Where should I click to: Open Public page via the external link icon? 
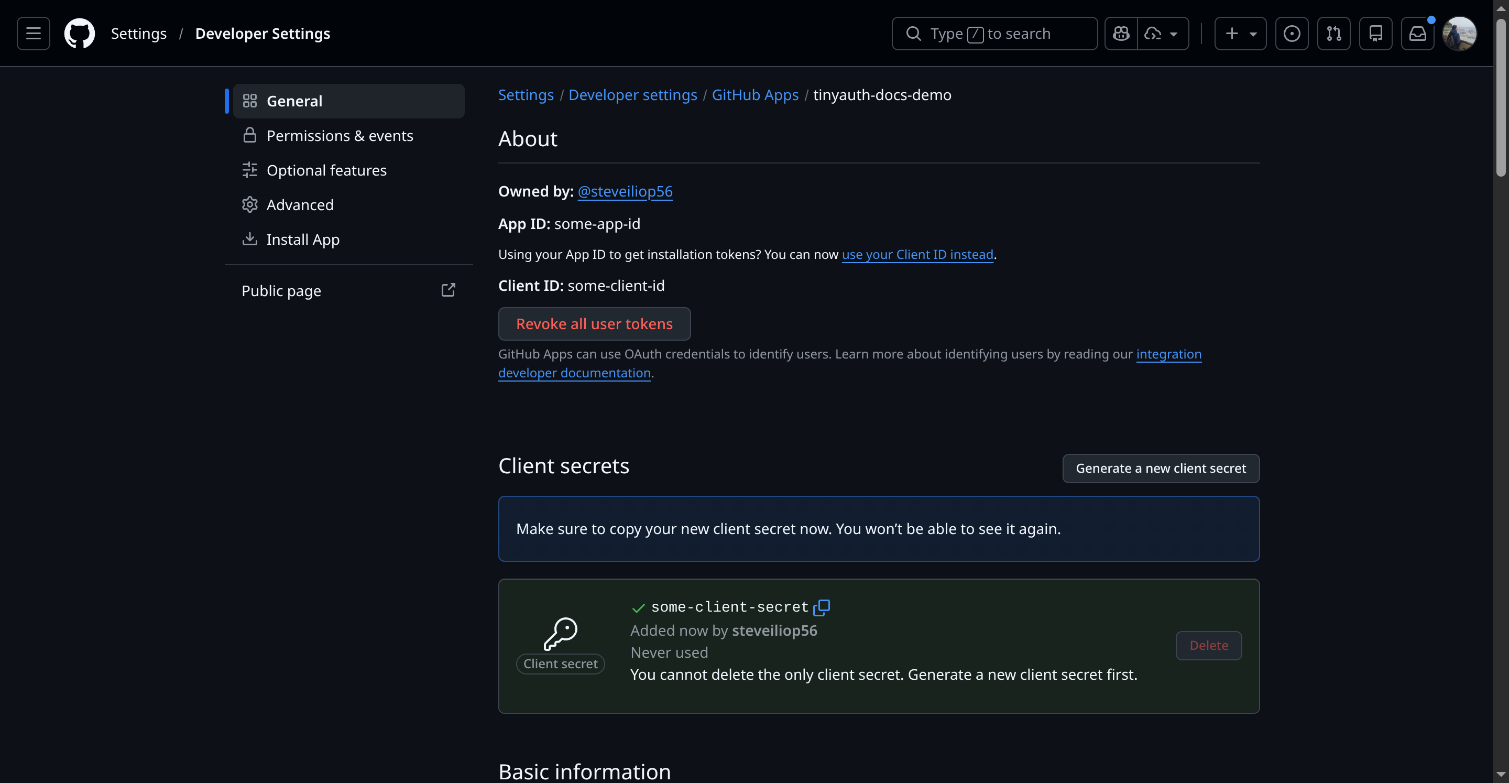(448, 290)
